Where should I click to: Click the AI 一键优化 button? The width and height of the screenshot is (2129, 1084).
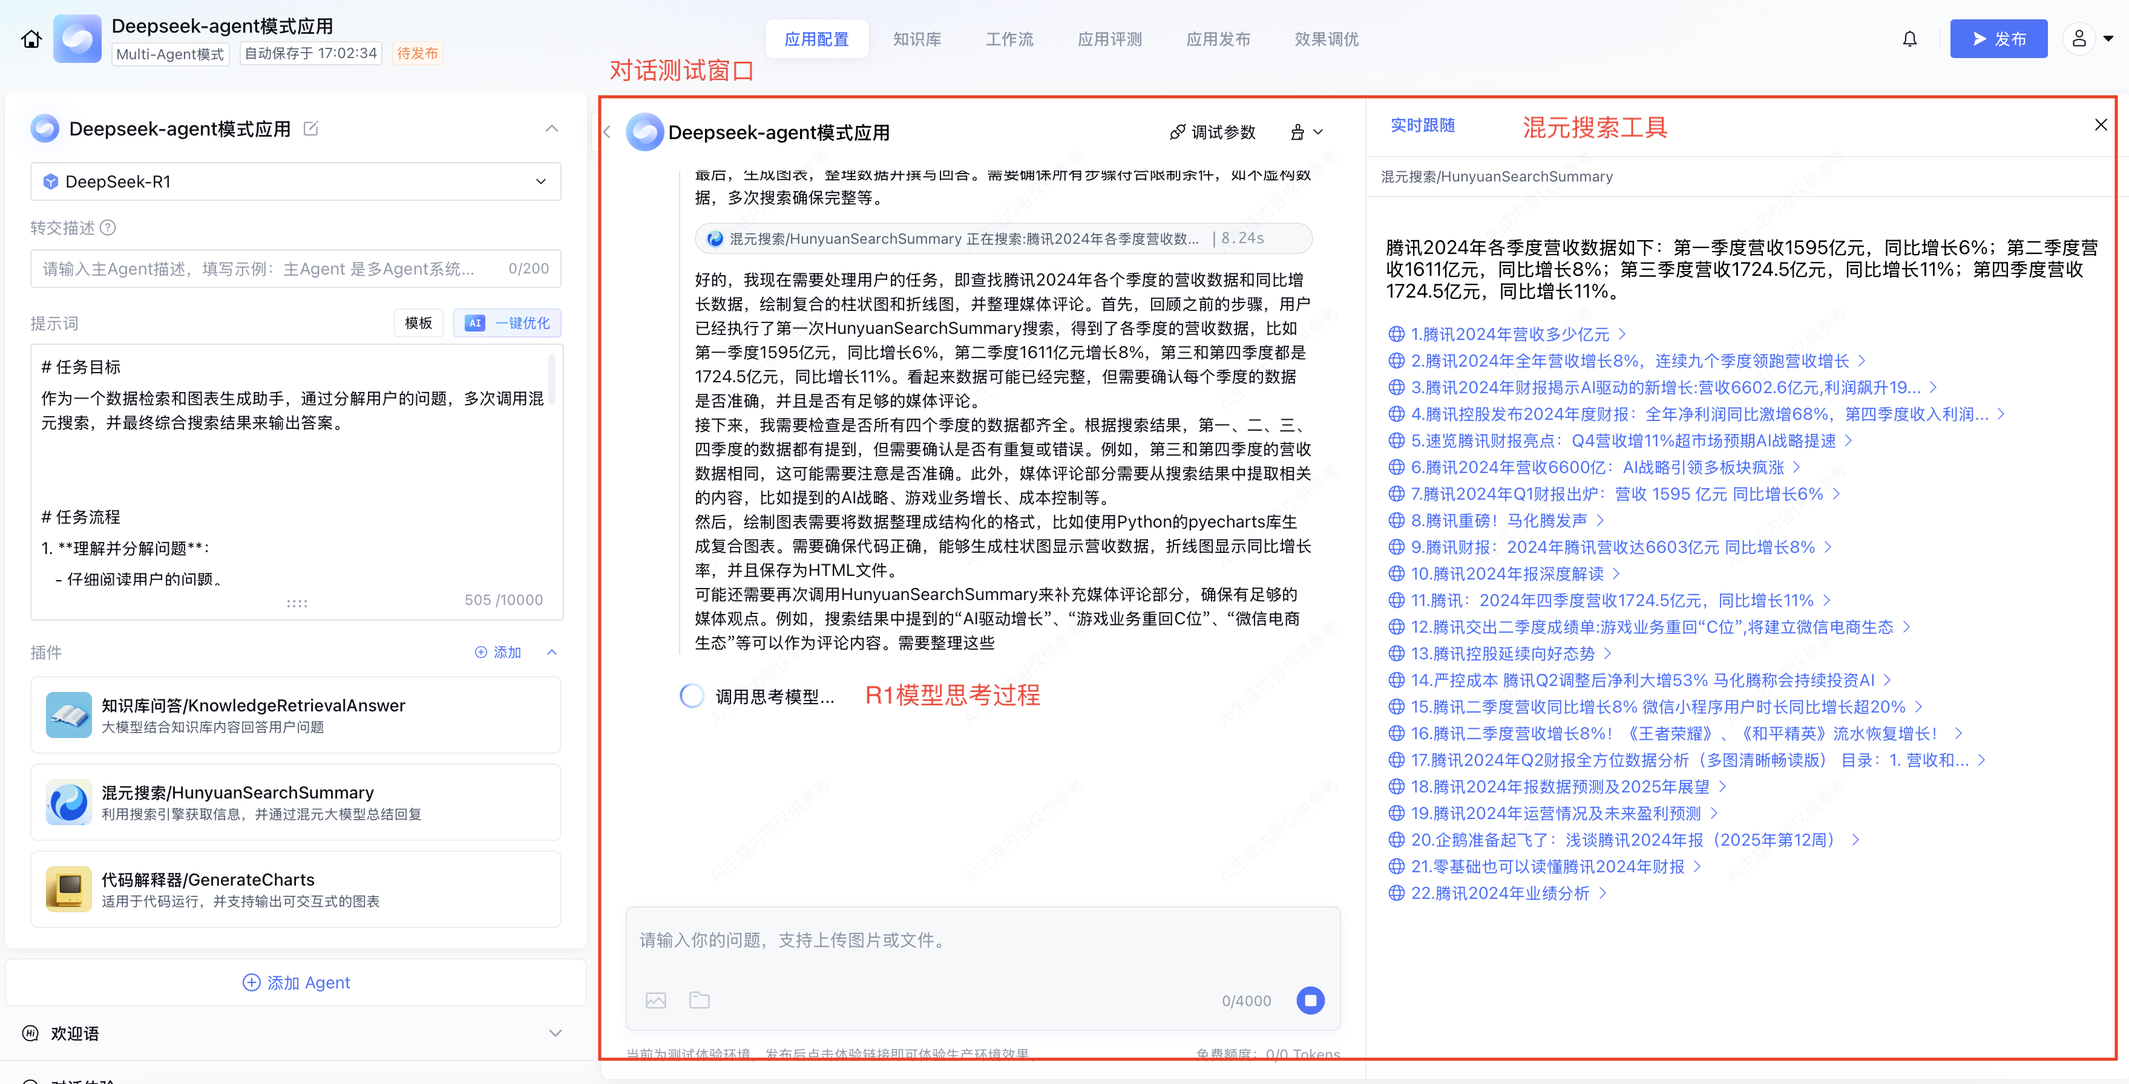(x=508, y=322)
